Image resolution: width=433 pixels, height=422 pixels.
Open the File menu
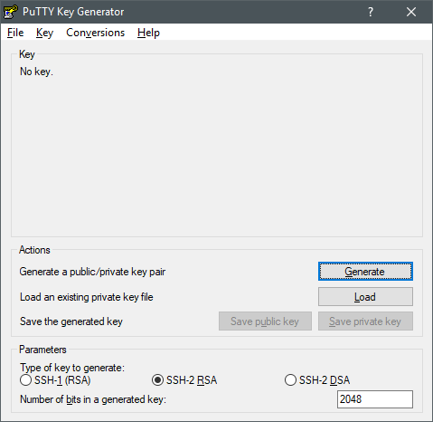pos(15,33)
